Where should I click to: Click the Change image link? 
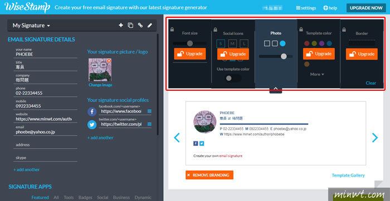click(100, 85)
